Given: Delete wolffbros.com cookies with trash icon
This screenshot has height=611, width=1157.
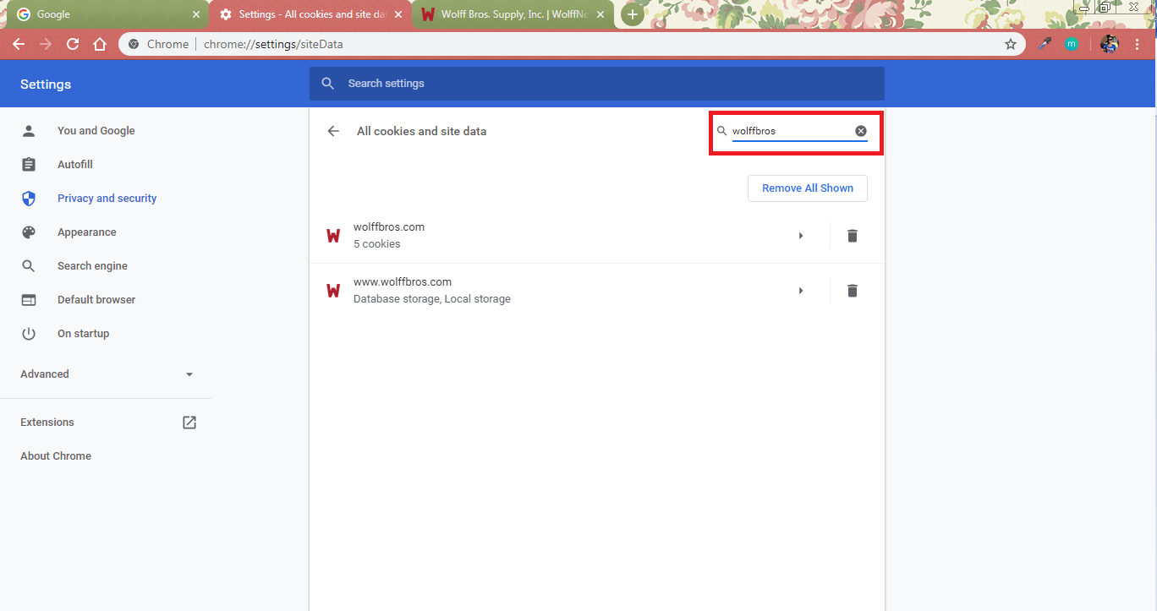Looking at the screenshot, I should pyautogui.click(x=853, y=236).
